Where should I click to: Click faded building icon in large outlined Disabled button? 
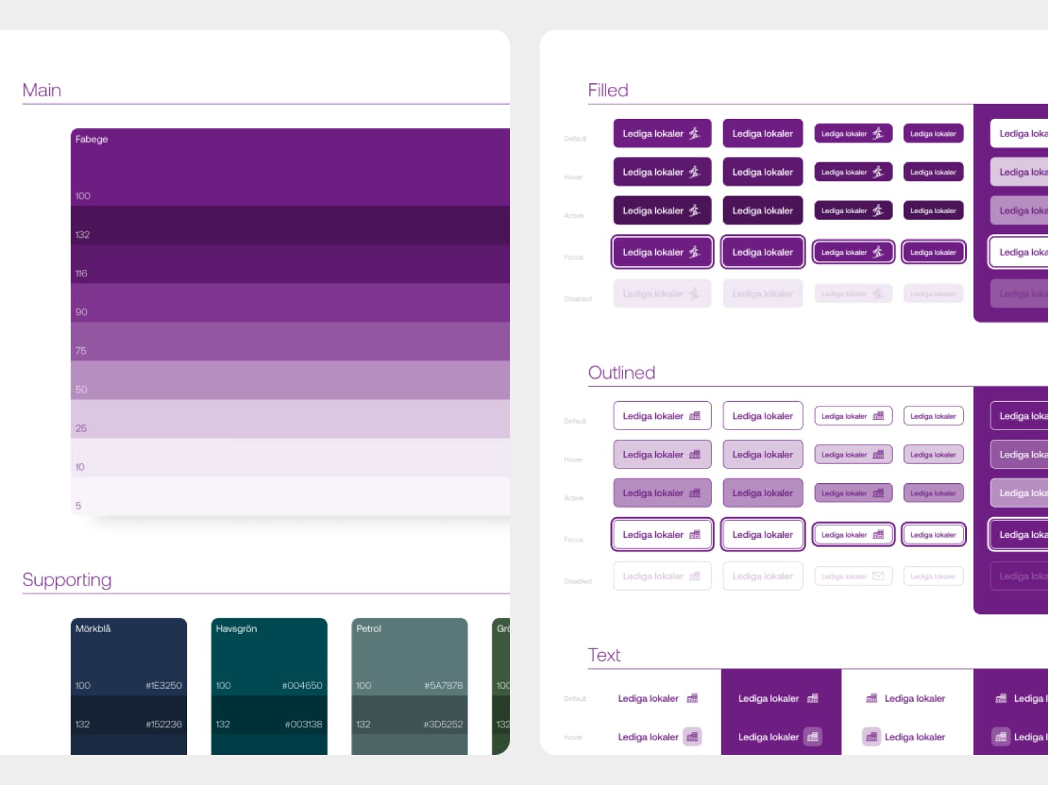(x=695, y=576)
